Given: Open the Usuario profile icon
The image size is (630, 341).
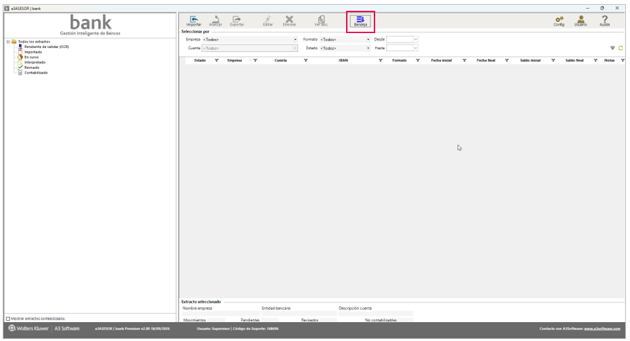Looking at the screenshot, I should (x=581, y=21).
